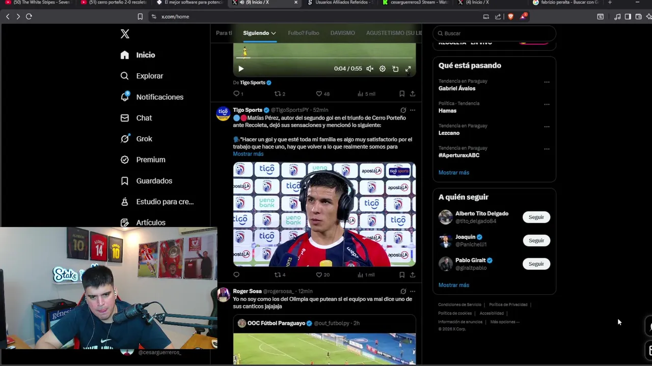Open more options for Hamas trend
This screenshot has height=366, width=652.
tap(547, 104)
